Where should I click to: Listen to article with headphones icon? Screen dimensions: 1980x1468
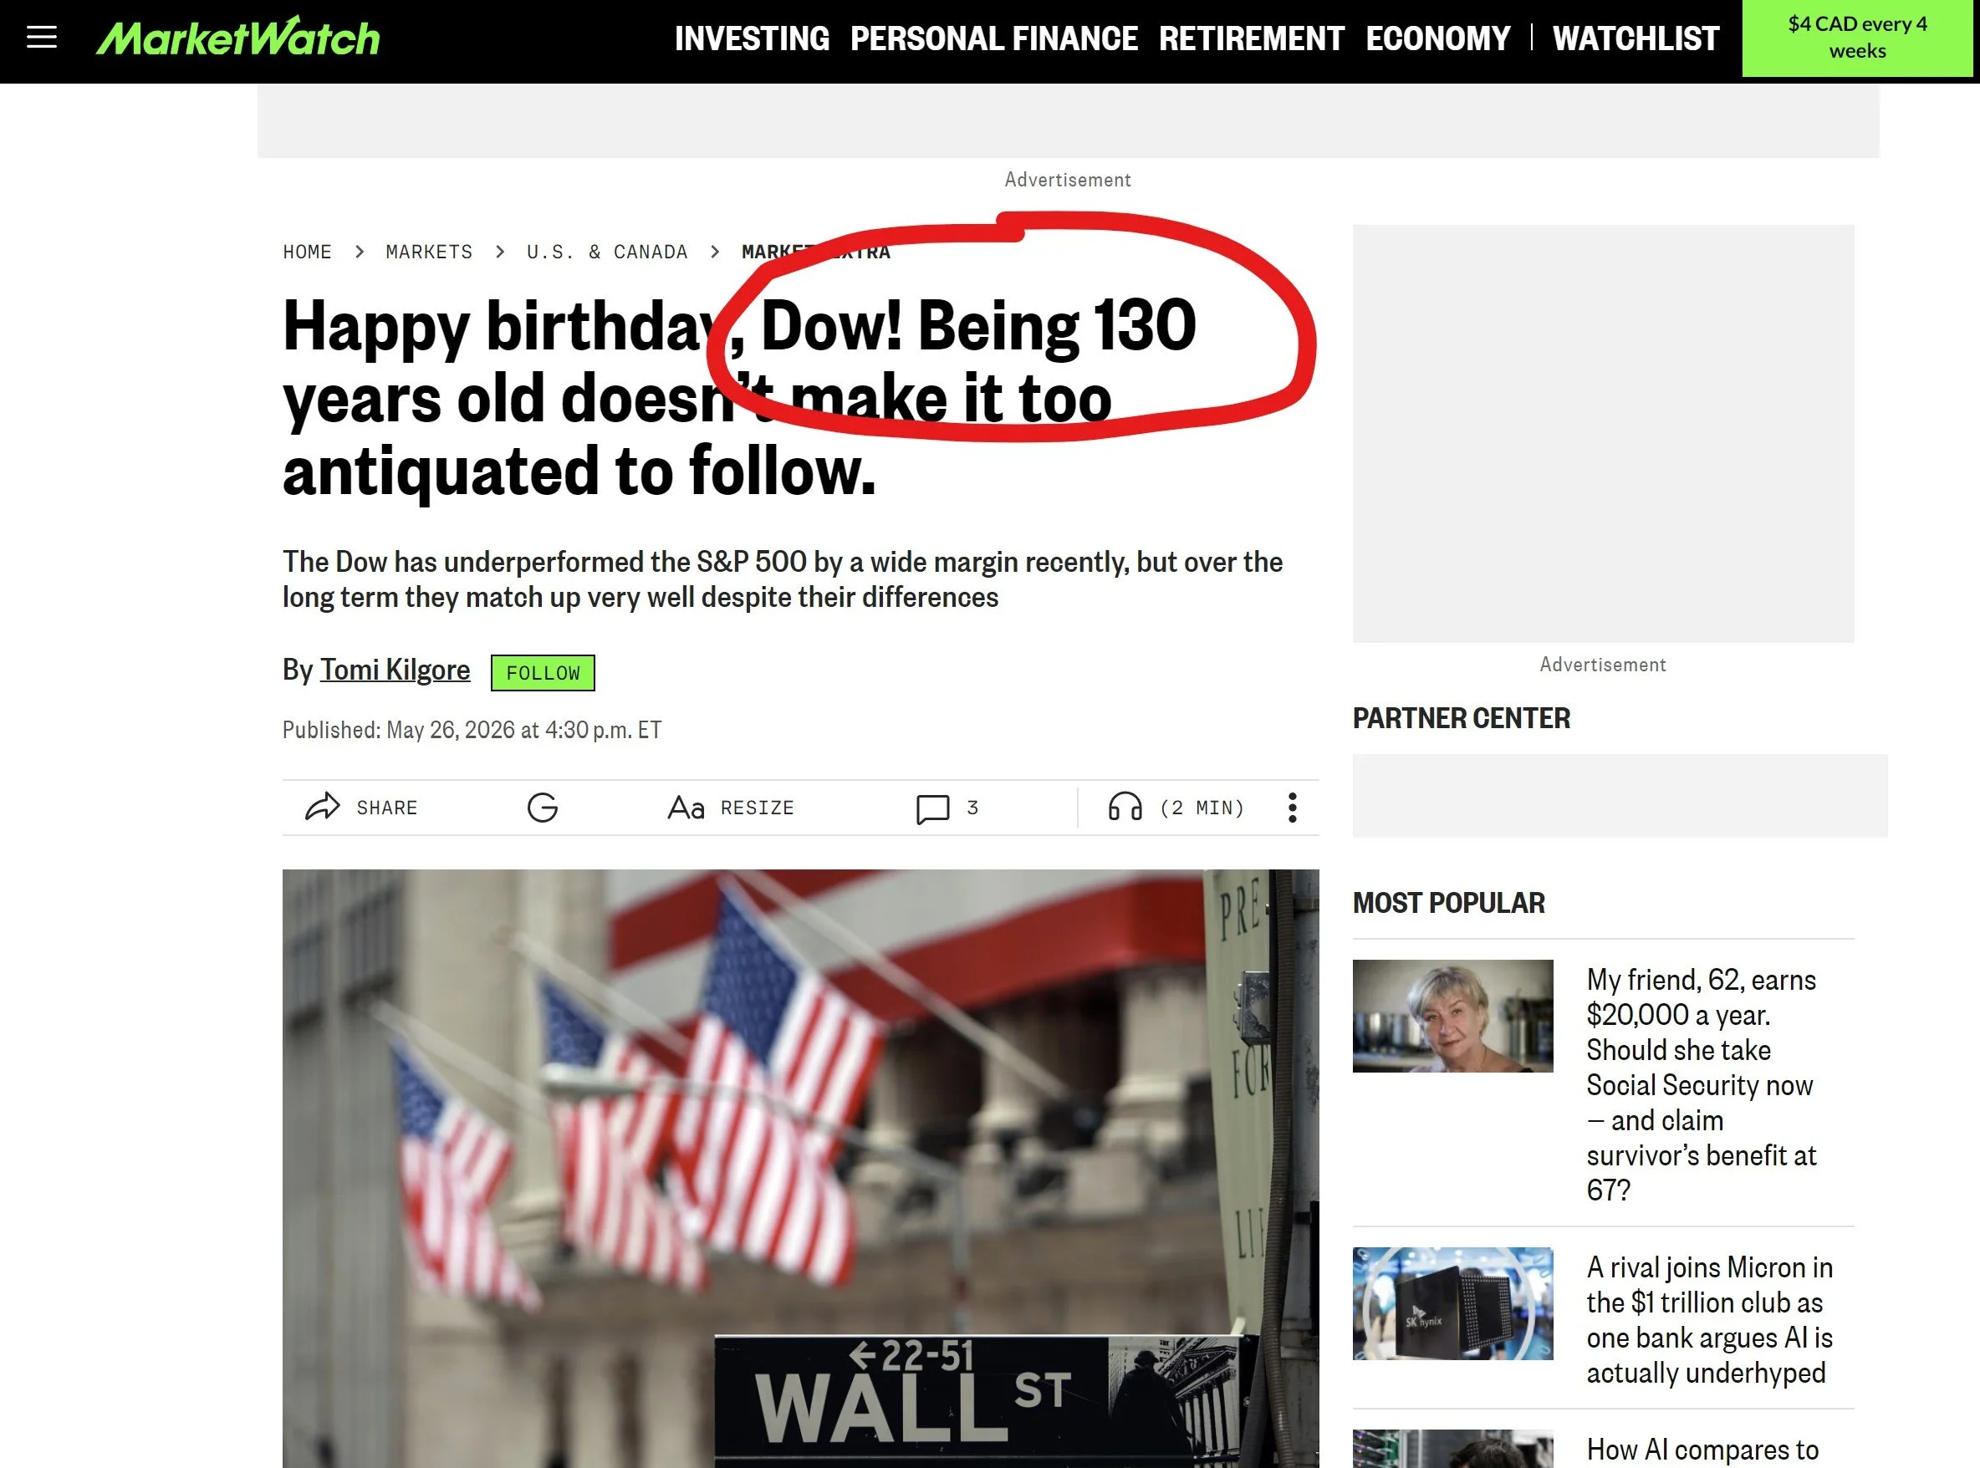[x=1125, y=807]
